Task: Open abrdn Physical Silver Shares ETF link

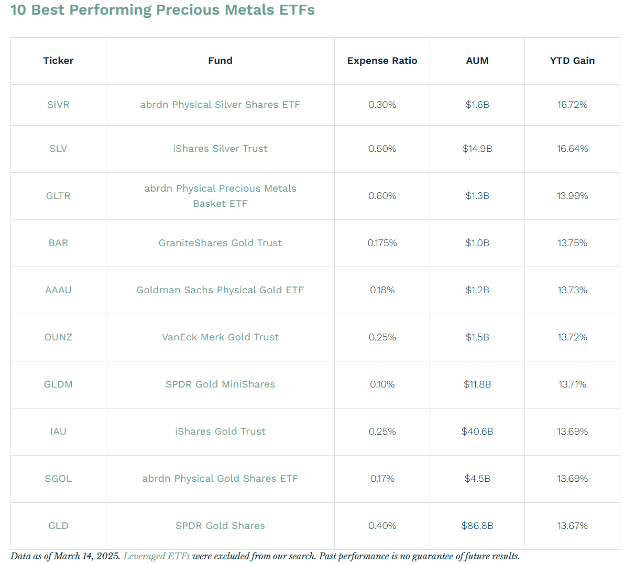Action: (220, 105)
